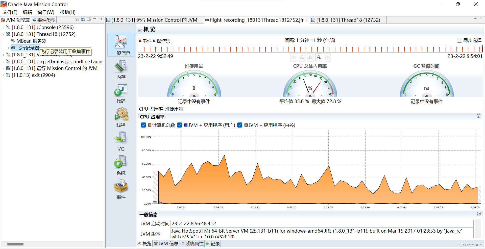Click the JVM 版本 value field
The height and width of the screenshot is (249, 485).
click(x=322, y=233)
